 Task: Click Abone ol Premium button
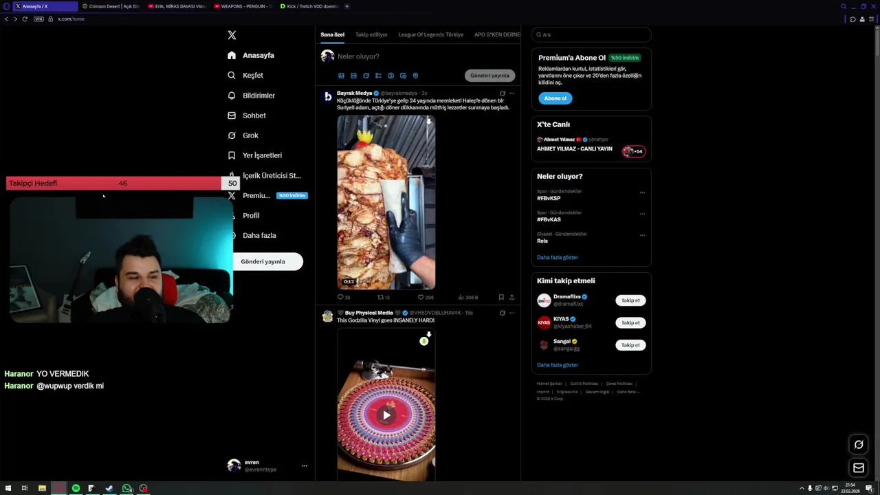(x=555, y=98)
